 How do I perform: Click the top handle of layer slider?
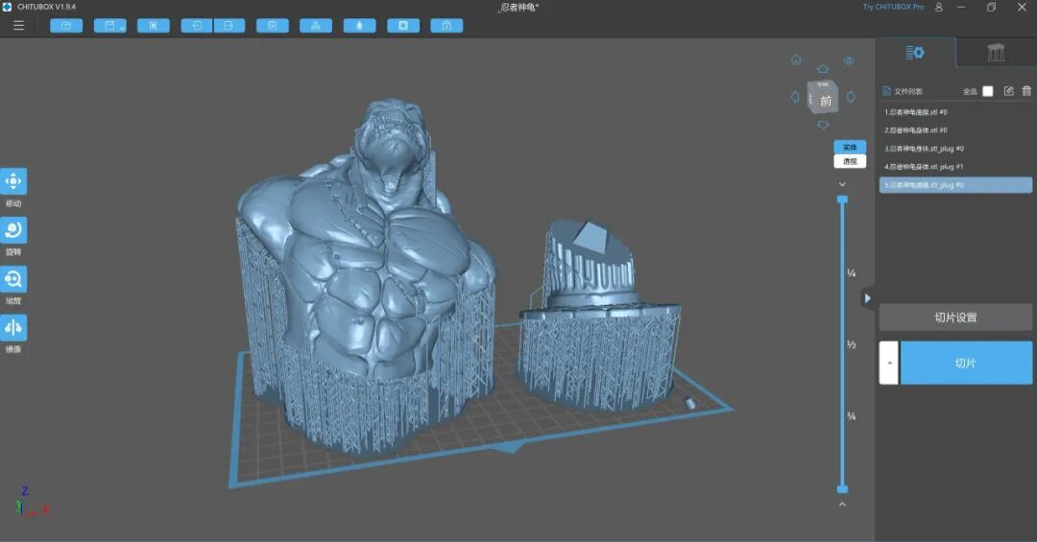pyautogui.click(x=842, y=200)
